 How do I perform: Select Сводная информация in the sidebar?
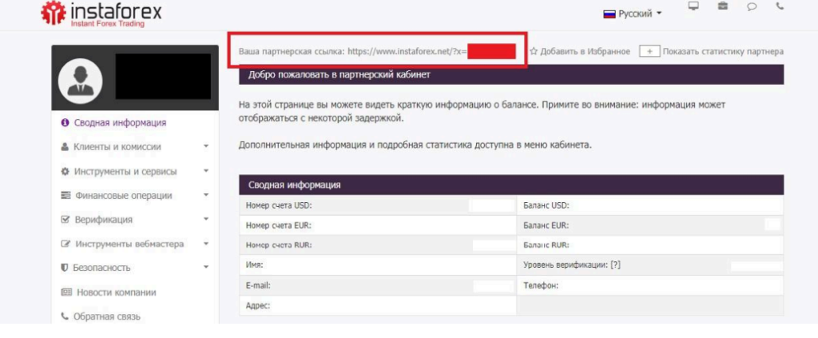pyautogui.click(x=120, y=122)
